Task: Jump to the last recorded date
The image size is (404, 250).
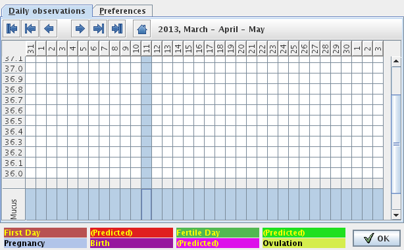Action: point(117,28)
